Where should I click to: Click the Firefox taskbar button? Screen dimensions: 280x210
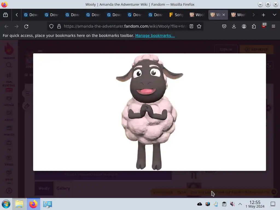[33, 204]
